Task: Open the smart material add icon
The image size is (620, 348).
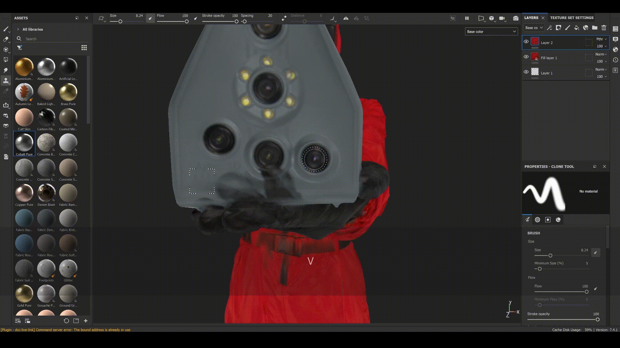Action: pyautogui.click(x=585, y=28)
